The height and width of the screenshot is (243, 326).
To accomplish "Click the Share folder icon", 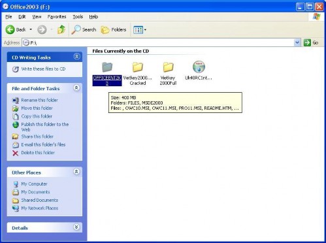I will [16, 137].
